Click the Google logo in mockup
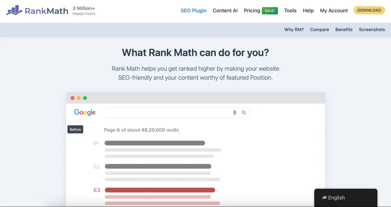Image resolution: width=391 pixels, height=207 pixels. [84, 112]
